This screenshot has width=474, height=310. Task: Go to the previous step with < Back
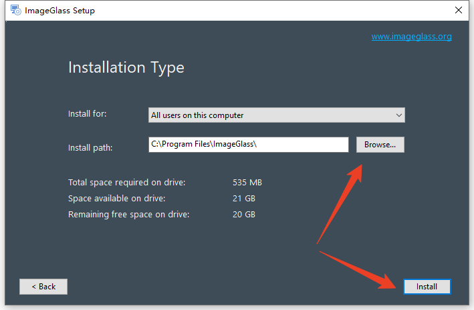tap(43, 287)
